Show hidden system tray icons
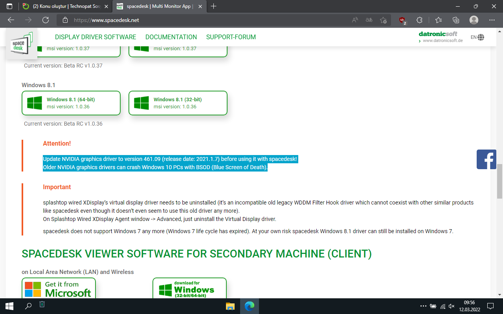This screenshot has width=503, height=314. [x=423, y=306]
